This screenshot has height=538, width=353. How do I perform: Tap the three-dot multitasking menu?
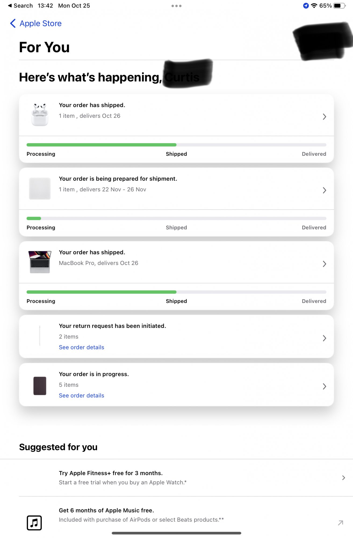pos(176,6)
